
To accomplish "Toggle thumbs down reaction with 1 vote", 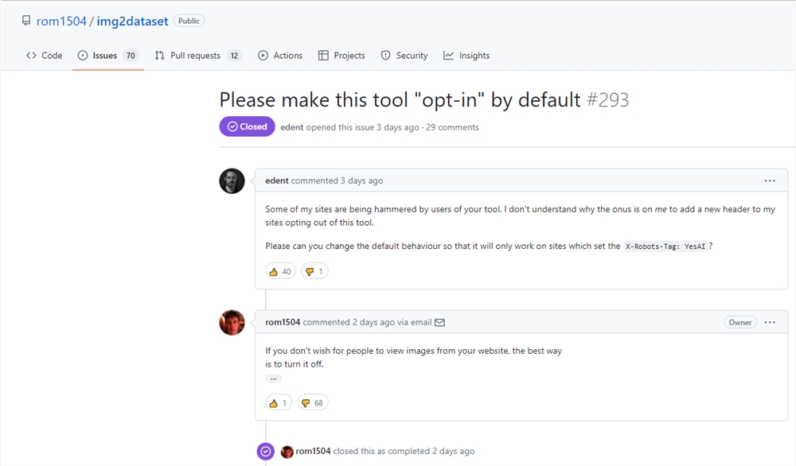I will (x=314, y=271).
